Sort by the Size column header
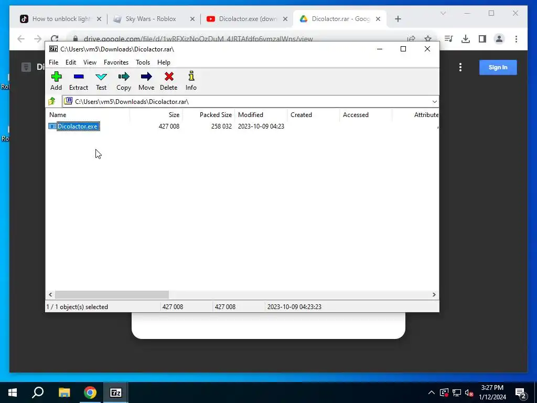Screen dimensions: 537x403 tap(156, 115)
